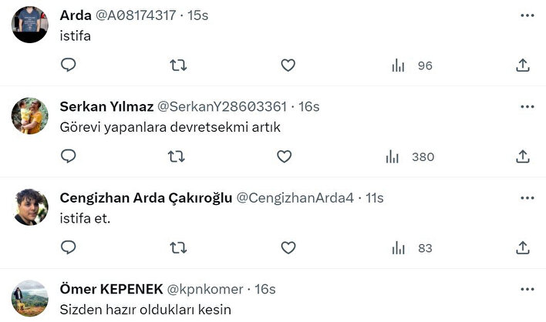Open Cengizhan Arda Çakıroğlu's avatar

click(x=30, y=207)
